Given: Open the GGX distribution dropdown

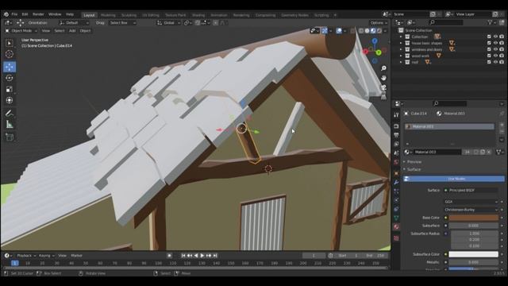Looking at the screenshot, I should point(471,202).
